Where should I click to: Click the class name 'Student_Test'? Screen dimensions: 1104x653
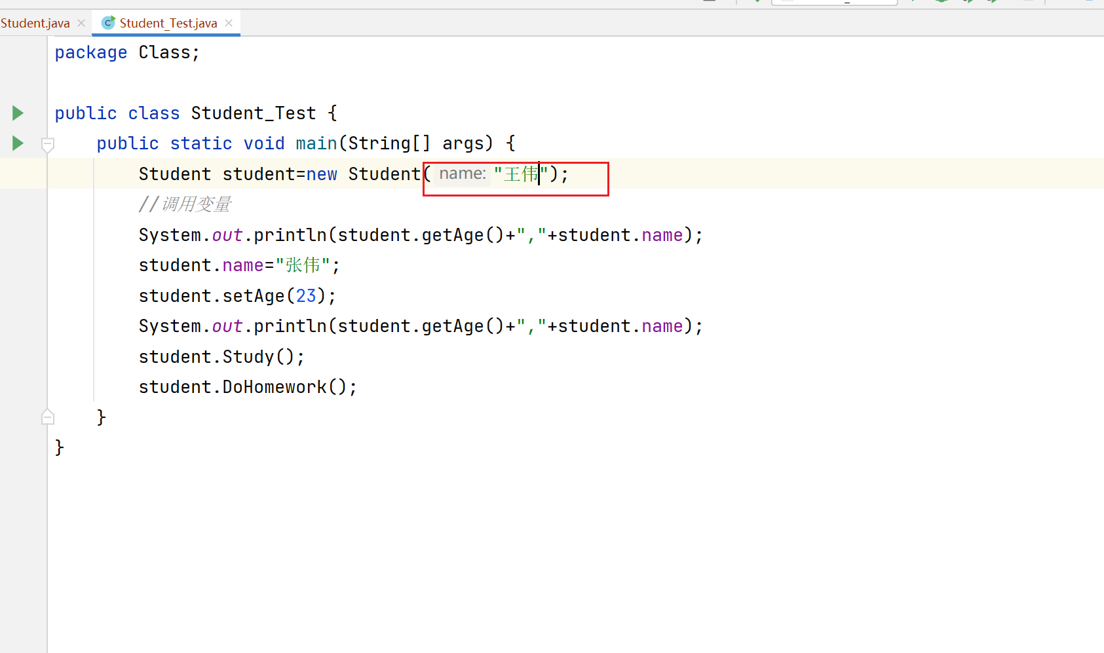(254, 113)
